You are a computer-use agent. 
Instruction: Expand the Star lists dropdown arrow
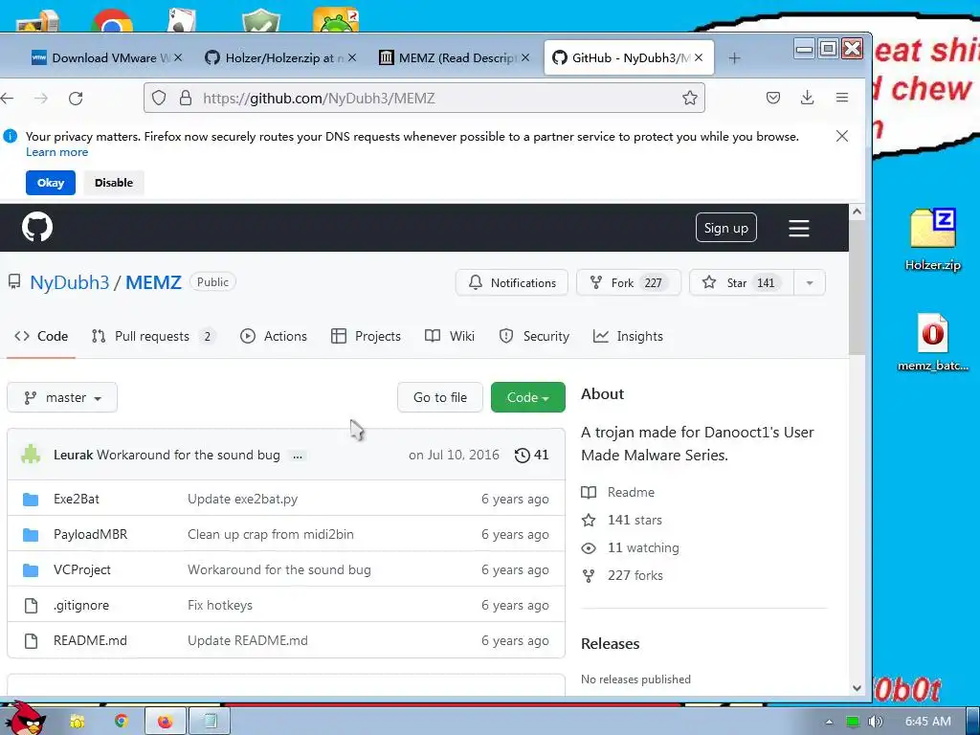(x=810, y=282)
